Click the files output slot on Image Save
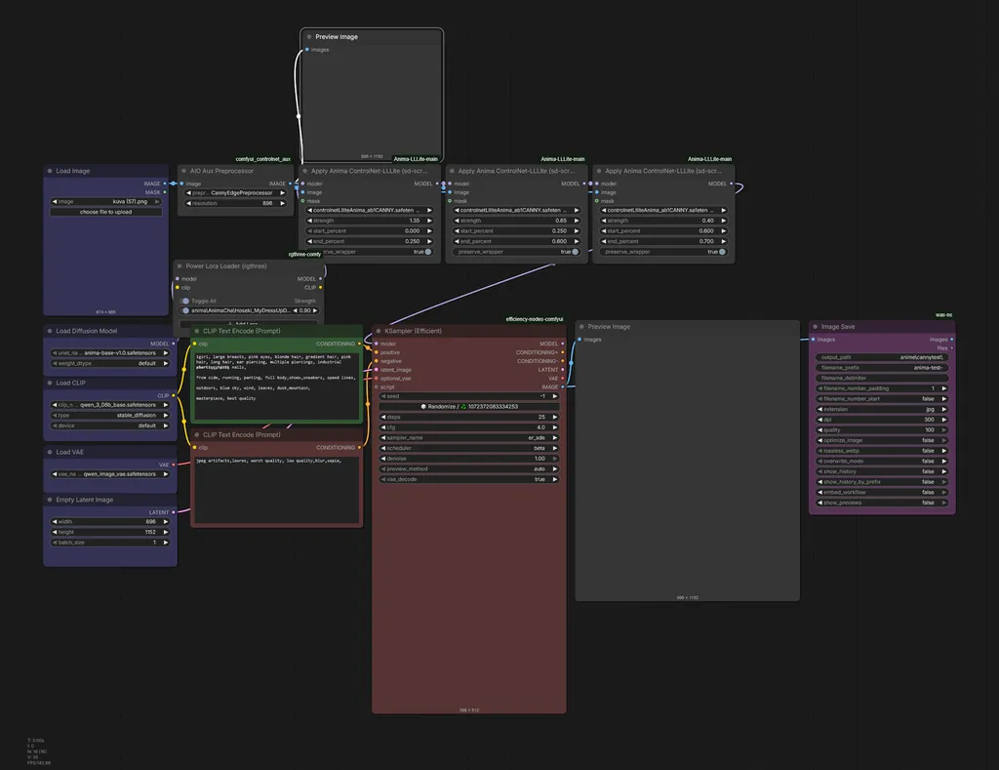999x770 pixels. pyautogui.click(x=952, y=348)
